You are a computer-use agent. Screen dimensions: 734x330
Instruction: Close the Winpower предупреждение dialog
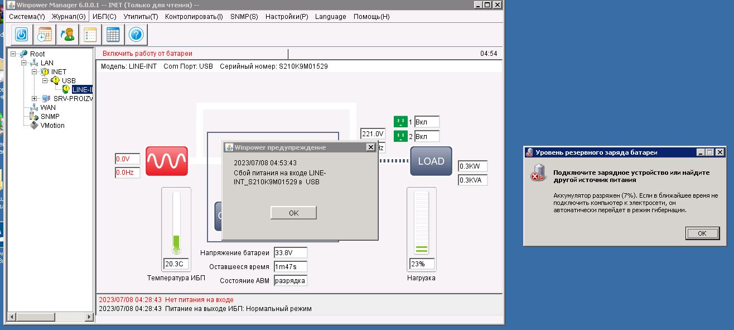click(370, 147)
